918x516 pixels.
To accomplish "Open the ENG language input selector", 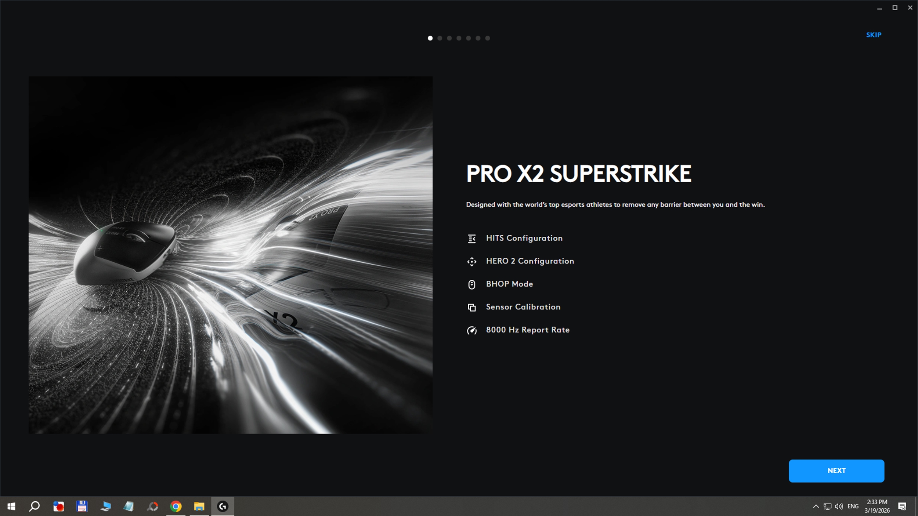I will click(853, 506).
